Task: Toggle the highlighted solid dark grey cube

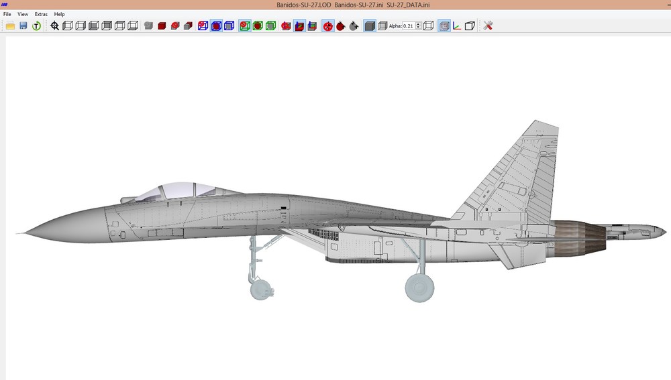Action: [x=370, y=25]
